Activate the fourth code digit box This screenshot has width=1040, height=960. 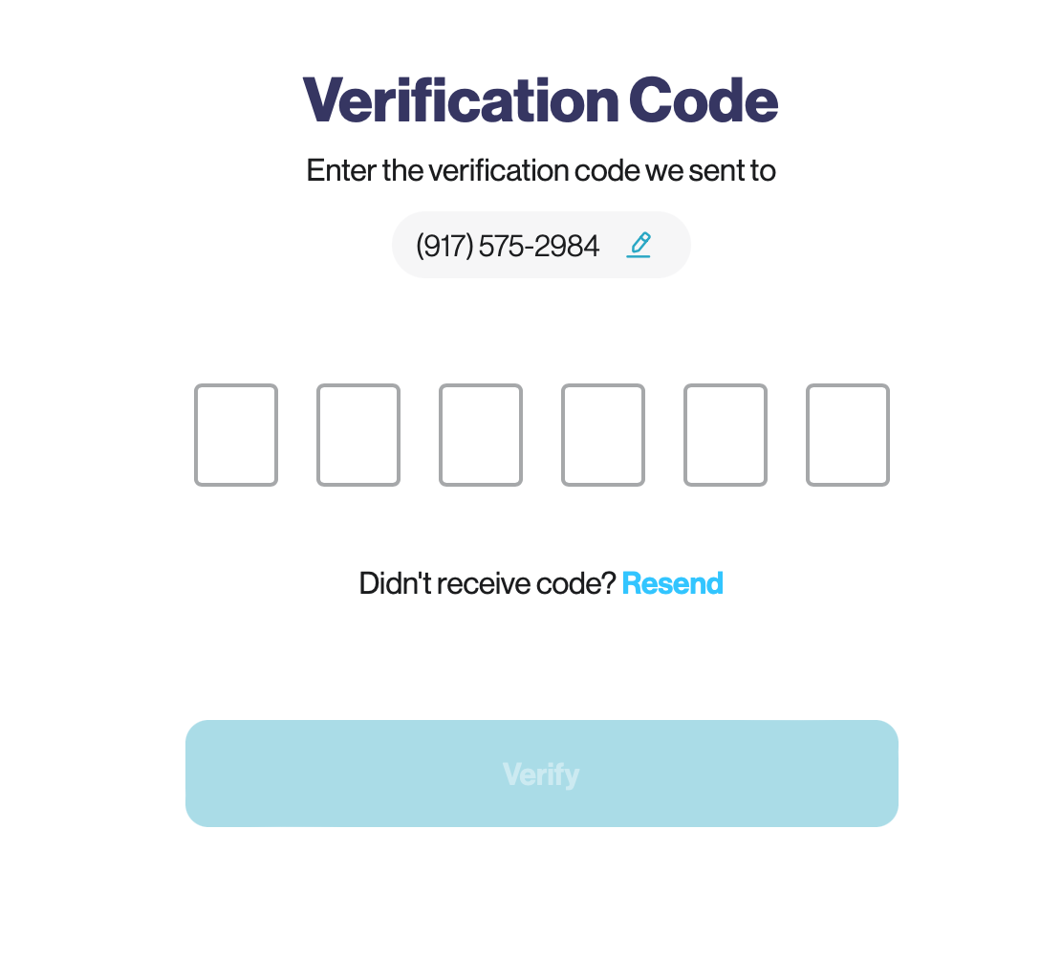(603, 435)
